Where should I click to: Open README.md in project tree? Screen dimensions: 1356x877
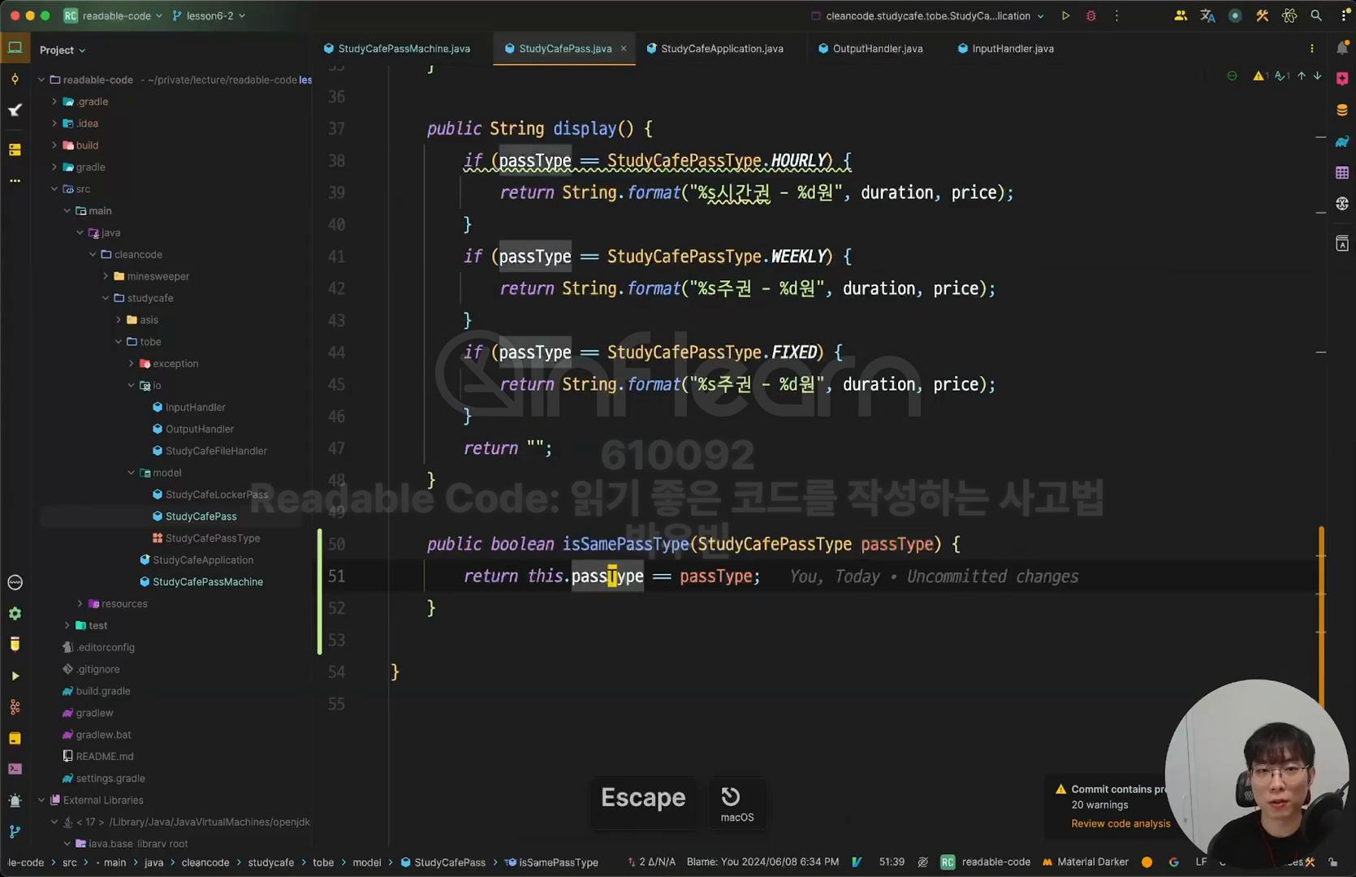click(97, 756)
